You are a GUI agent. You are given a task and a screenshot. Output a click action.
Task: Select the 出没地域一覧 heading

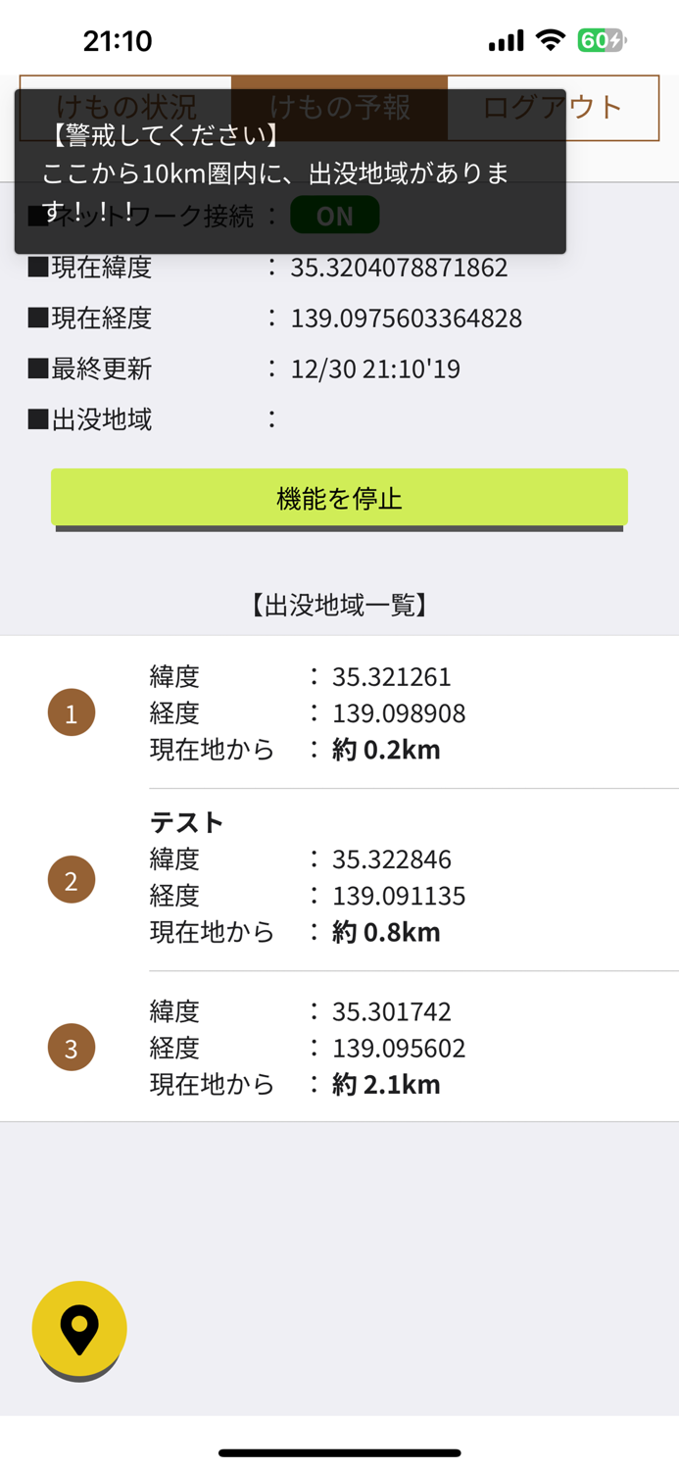click(x=339, y=605)
